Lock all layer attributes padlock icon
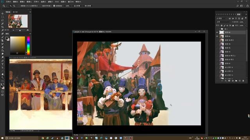Image resolution: width=250 pixels, height=140 pixels. (x=233, y=25)
